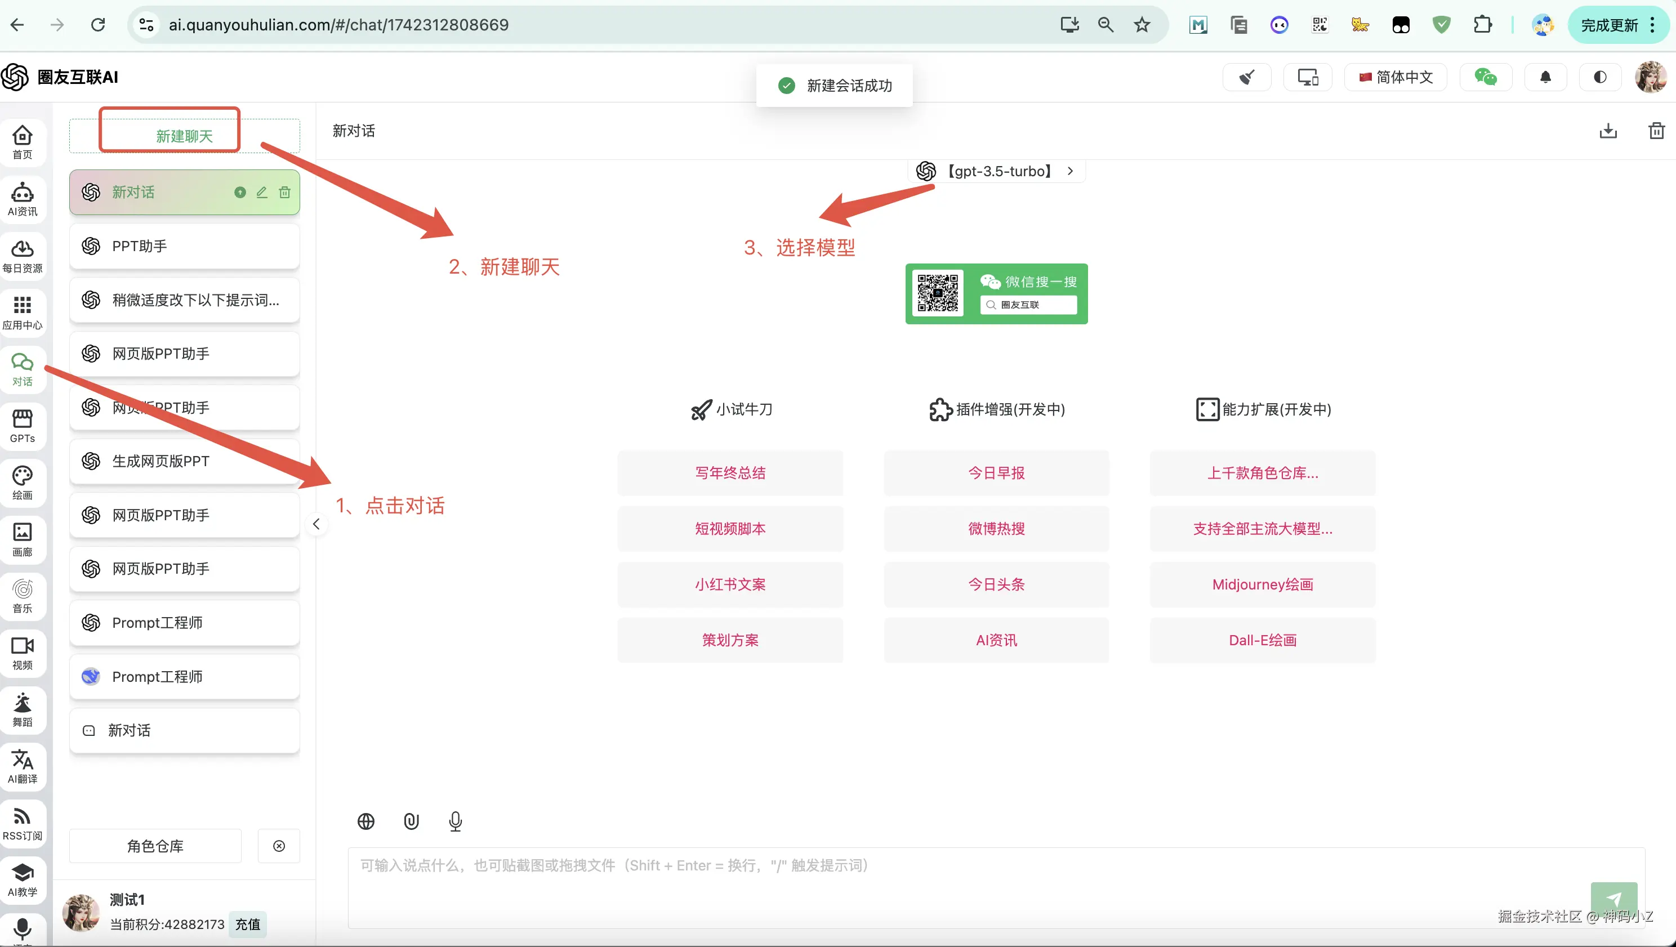Click circled X button next to 角色仓库
This screenshot has height=947, width=1676.
(279, 846)
